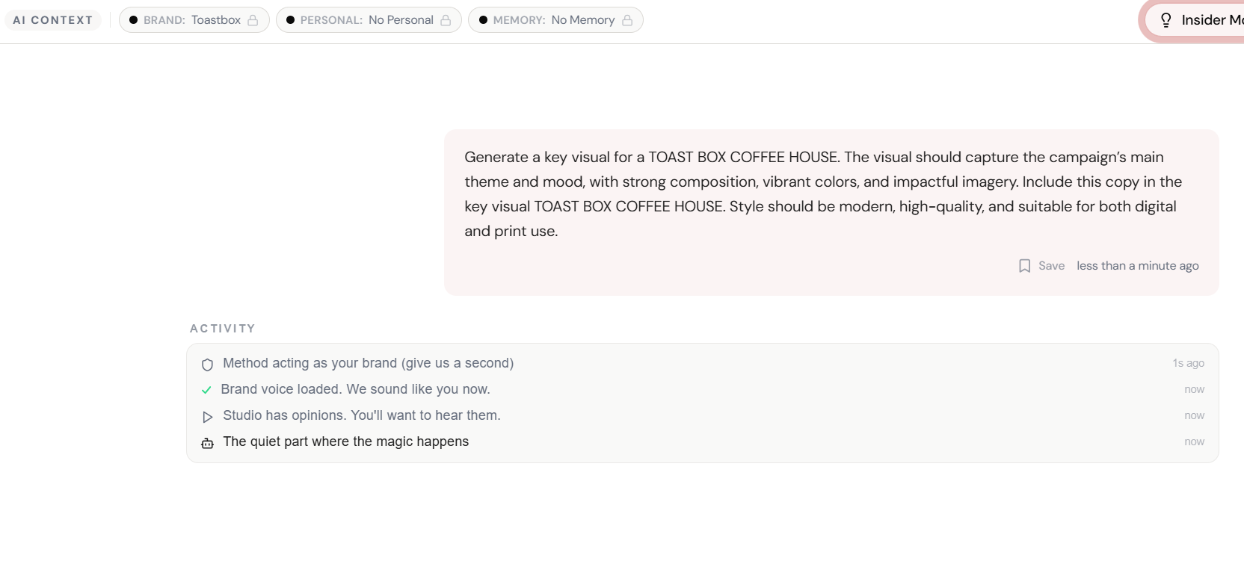Click the 'less than a minute ago' timestamp
Viewport: 1244px width, 570px height.
tap(1137, 266)
